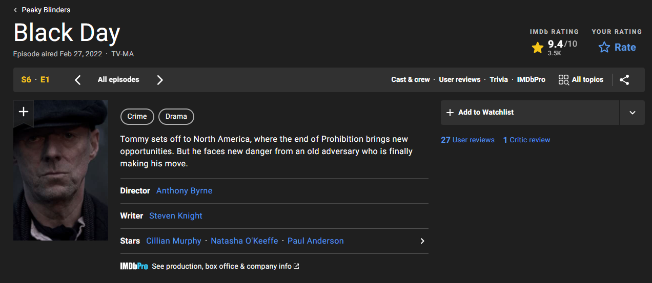The height and width of the screenshot is (283, 652).
Task: Click the external link icon after company info
Action: [296, 266]
